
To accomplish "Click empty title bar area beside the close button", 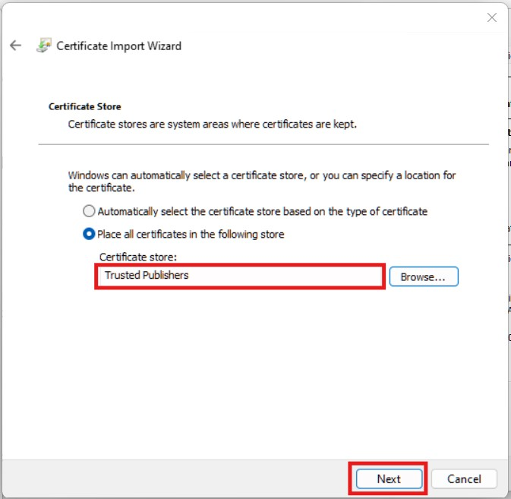I will point(304,17).
